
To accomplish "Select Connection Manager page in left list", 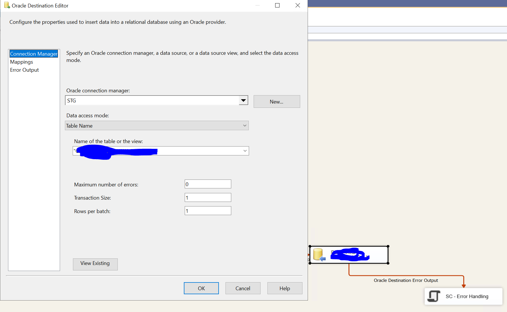I will coord(34,54).
